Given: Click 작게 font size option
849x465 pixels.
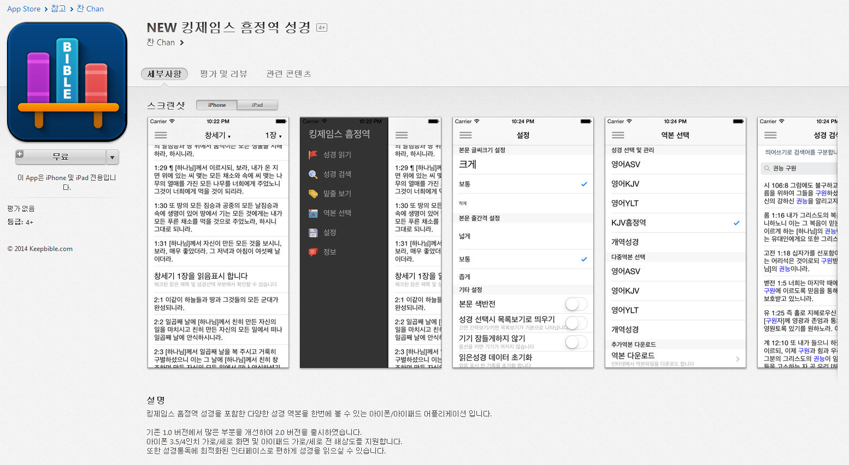Looking at the screenshot, I should pos(523,203).
